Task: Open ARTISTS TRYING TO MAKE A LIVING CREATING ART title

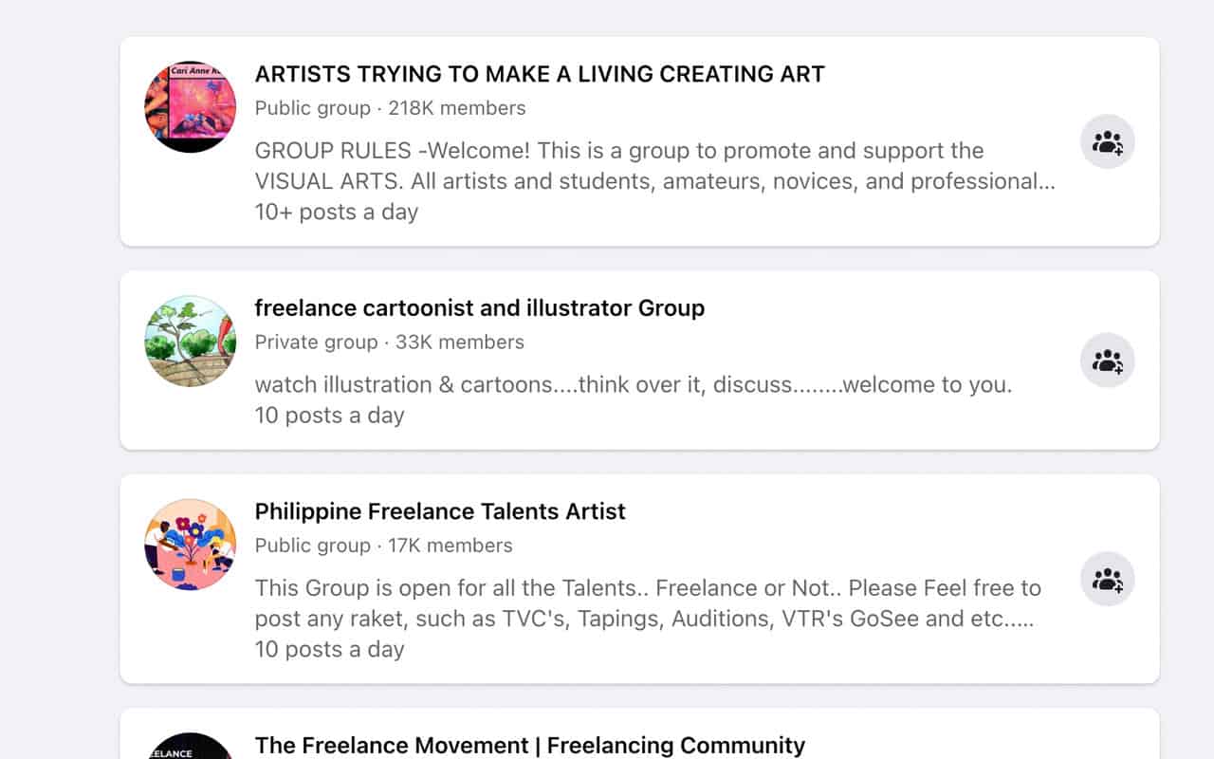Action: (x=540, y=74)
